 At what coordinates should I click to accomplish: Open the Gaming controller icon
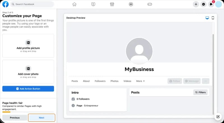pyautogui.click(x=150, y=4)
